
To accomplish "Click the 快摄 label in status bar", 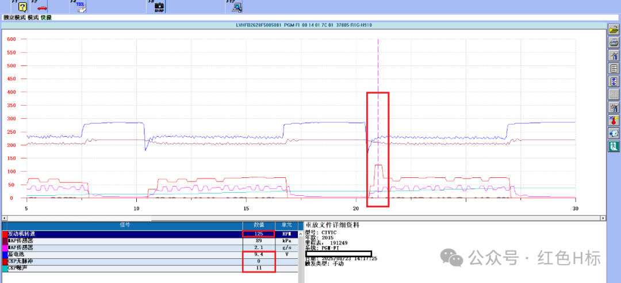I will (x=47, y=18).
